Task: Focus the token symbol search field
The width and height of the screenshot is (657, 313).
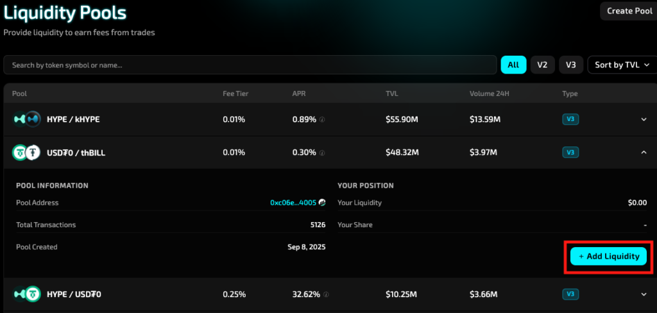Action: (x=250, y=65)
